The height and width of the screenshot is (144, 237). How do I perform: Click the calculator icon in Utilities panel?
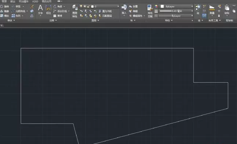pyautogui.click(x=219, y=16)
